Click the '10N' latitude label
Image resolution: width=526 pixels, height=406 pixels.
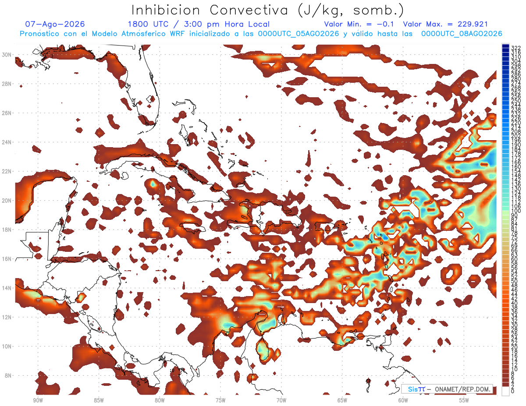click(7, 346)
